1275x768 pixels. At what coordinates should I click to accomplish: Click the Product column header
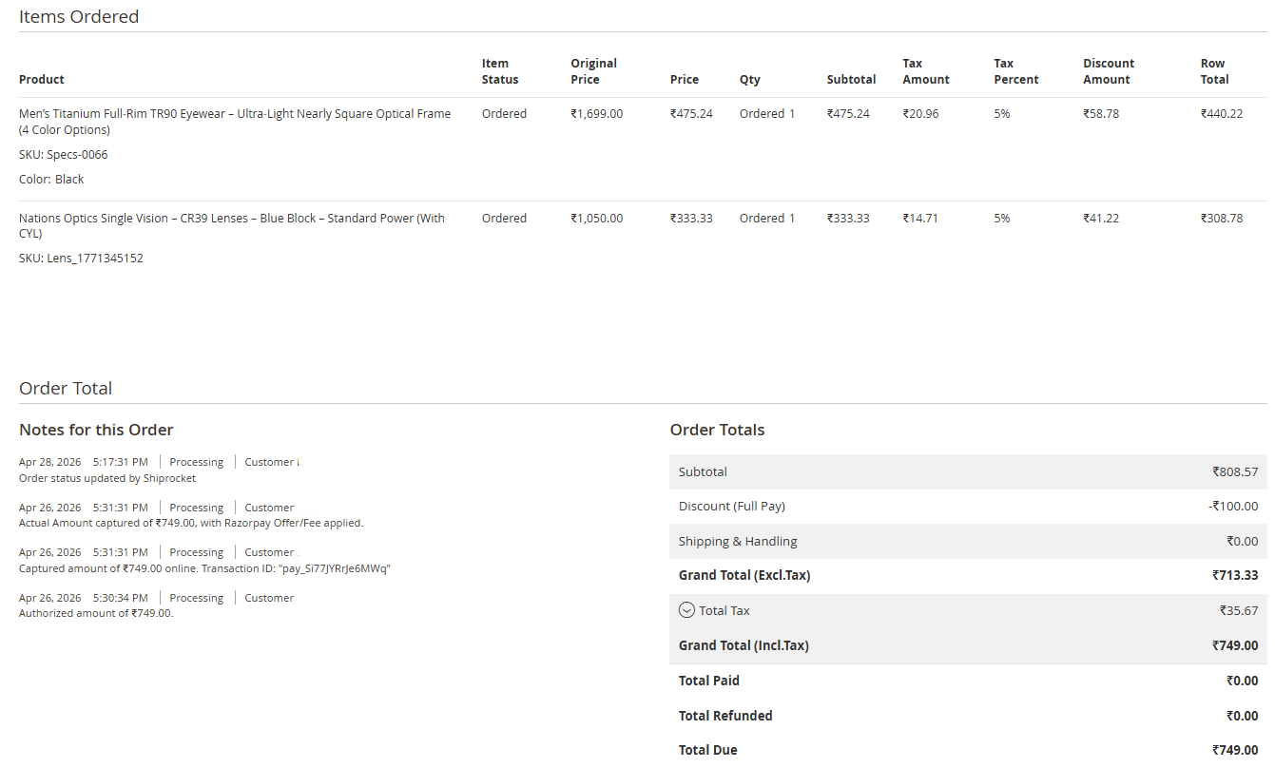point(42,80)
